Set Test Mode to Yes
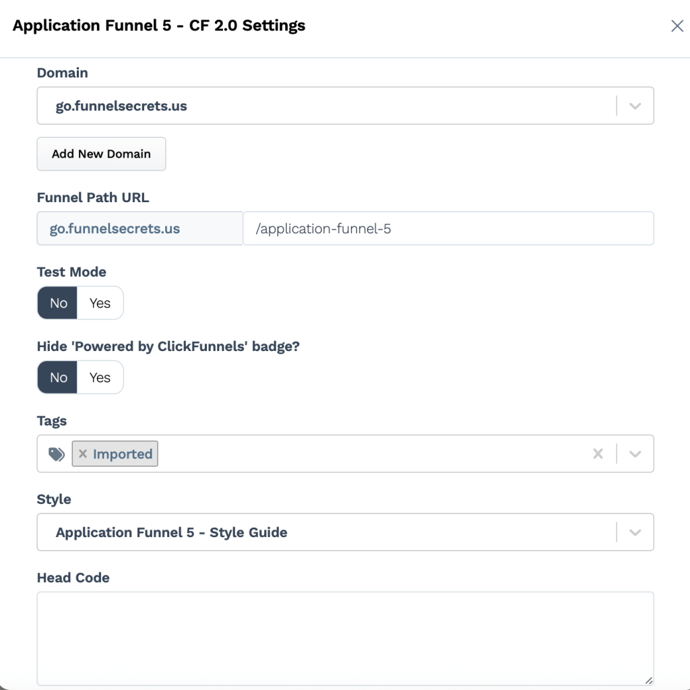The height and width of the screenshot is (690, 690). (100, 303)
